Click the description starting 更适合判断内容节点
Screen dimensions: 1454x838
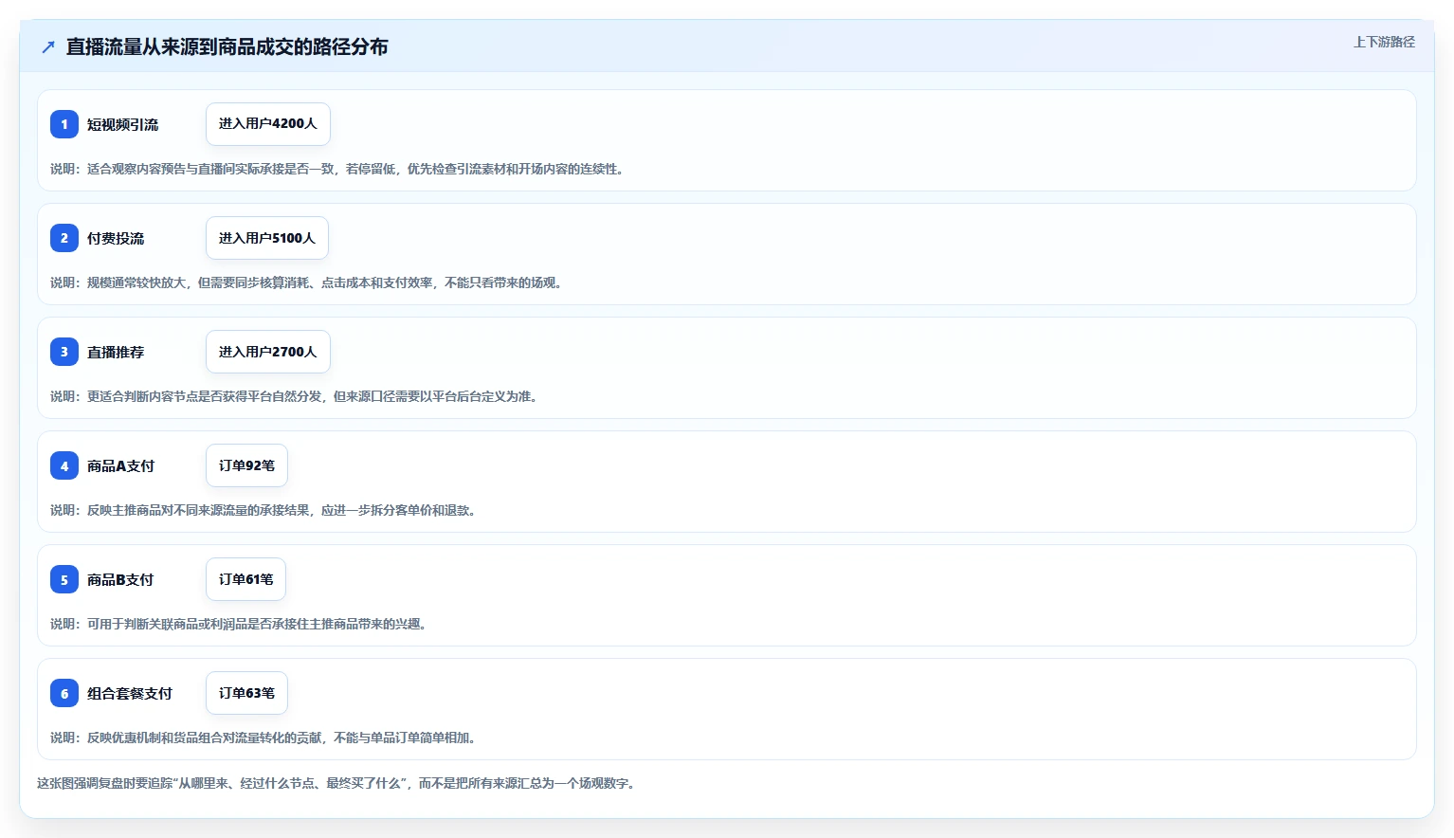(294, 396)
